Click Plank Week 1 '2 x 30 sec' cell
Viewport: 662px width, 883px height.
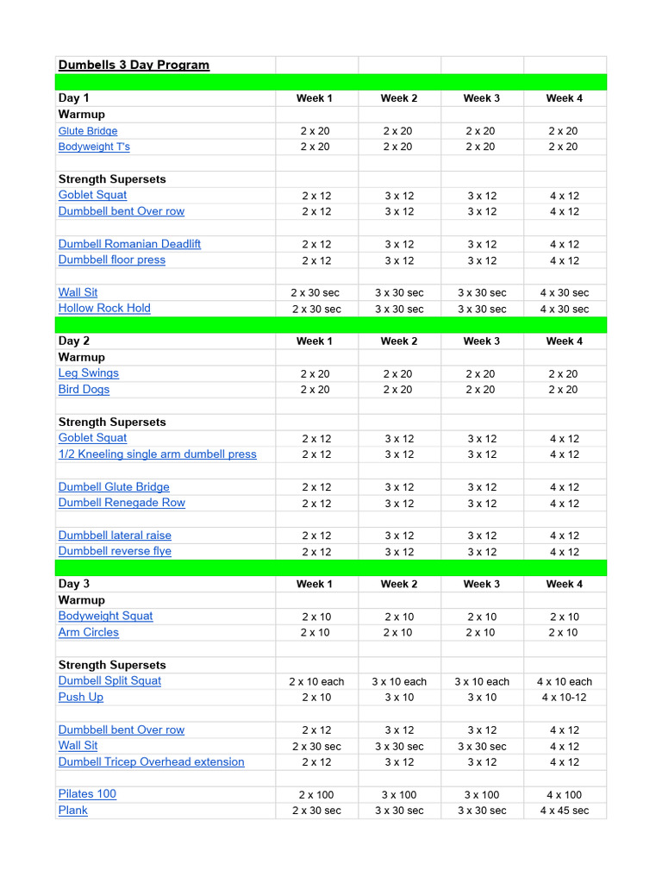(316, 811)
